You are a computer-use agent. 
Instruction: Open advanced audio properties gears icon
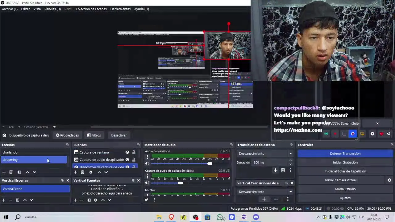147,200
